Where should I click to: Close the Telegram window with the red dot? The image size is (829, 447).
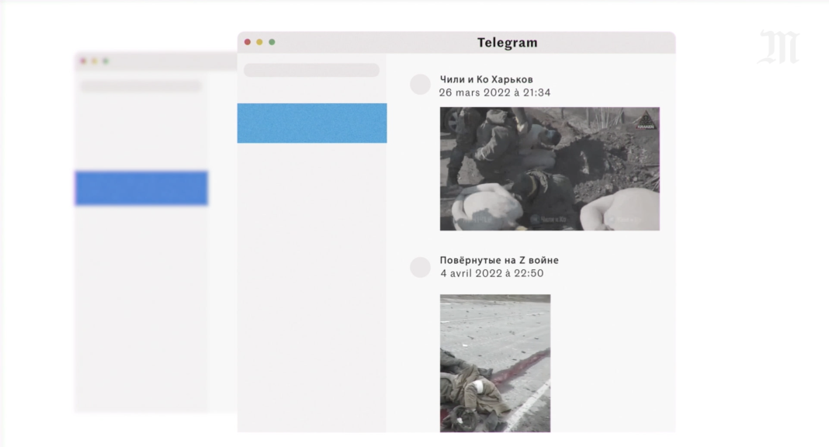[x=248, y=42]
